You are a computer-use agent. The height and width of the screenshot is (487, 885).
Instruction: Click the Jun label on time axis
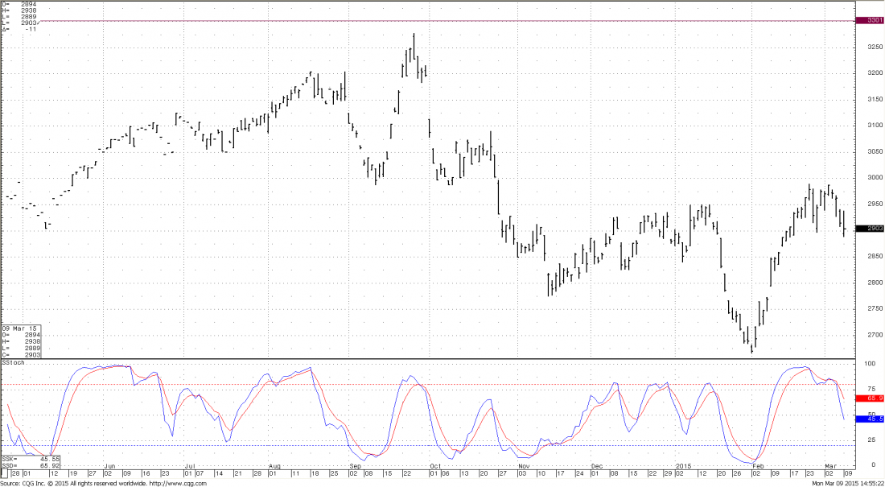[110, 466]
